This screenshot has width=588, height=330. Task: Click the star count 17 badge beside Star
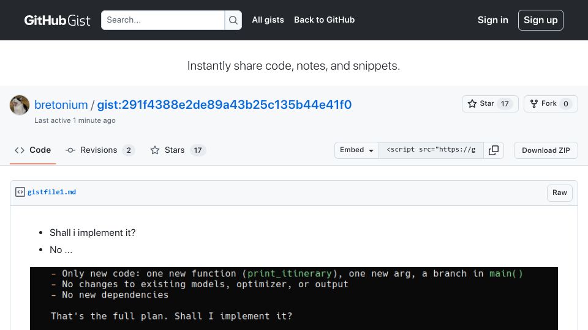click(505, 104)
